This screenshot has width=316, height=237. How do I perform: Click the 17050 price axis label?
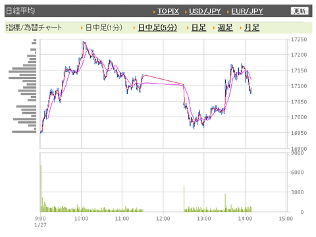coord(299,101)
